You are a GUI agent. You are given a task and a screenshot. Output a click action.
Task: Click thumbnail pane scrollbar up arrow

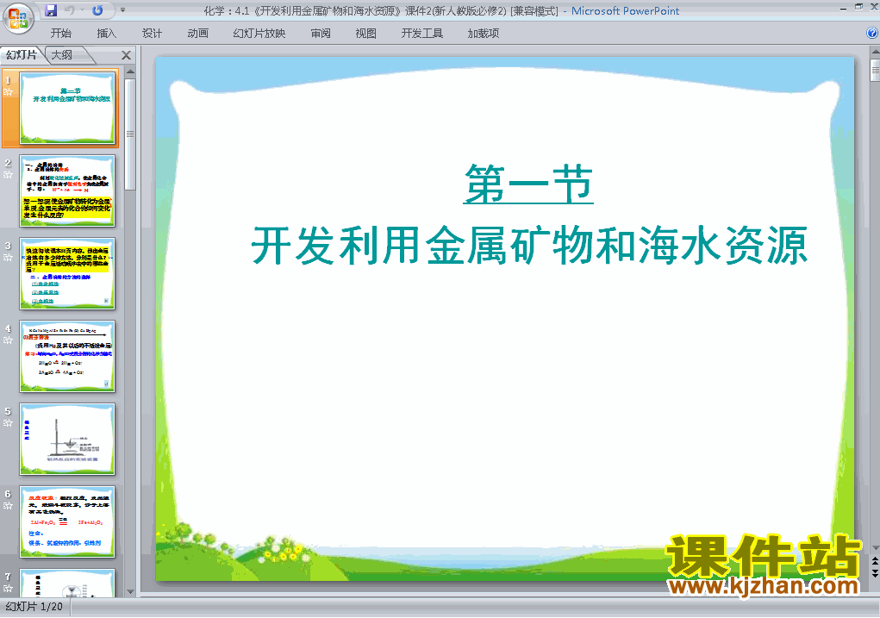(130, 72)
